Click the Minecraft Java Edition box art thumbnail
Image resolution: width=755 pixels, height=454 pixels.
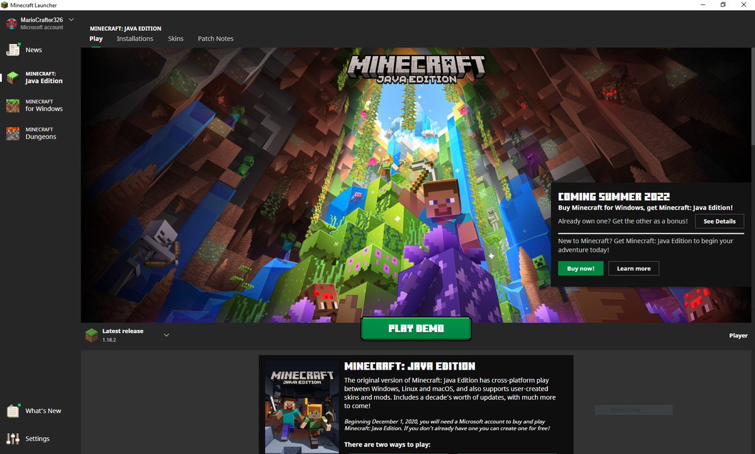tap(301, 408)
